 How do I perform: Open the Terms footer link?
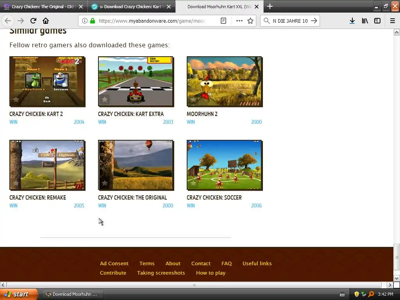[x=147, y=264]
